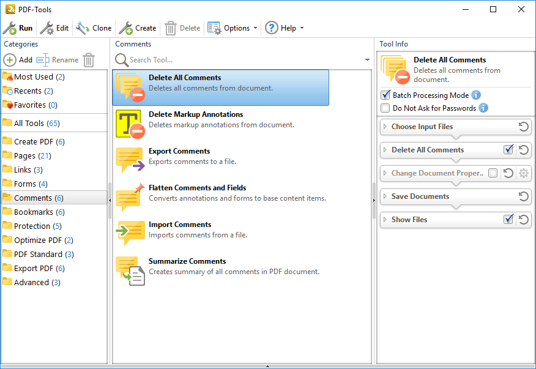Click the Edit tool button
Image resolution: width=536 pixels, height=369 pixels.
[54, 28]
